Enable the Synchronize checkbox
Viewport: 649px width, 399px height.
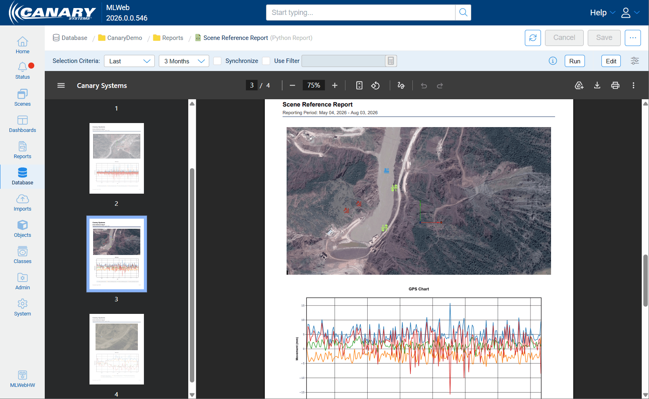coord(217,61)
